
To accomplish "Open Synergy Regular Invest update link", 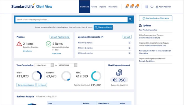I will [156, 45].
